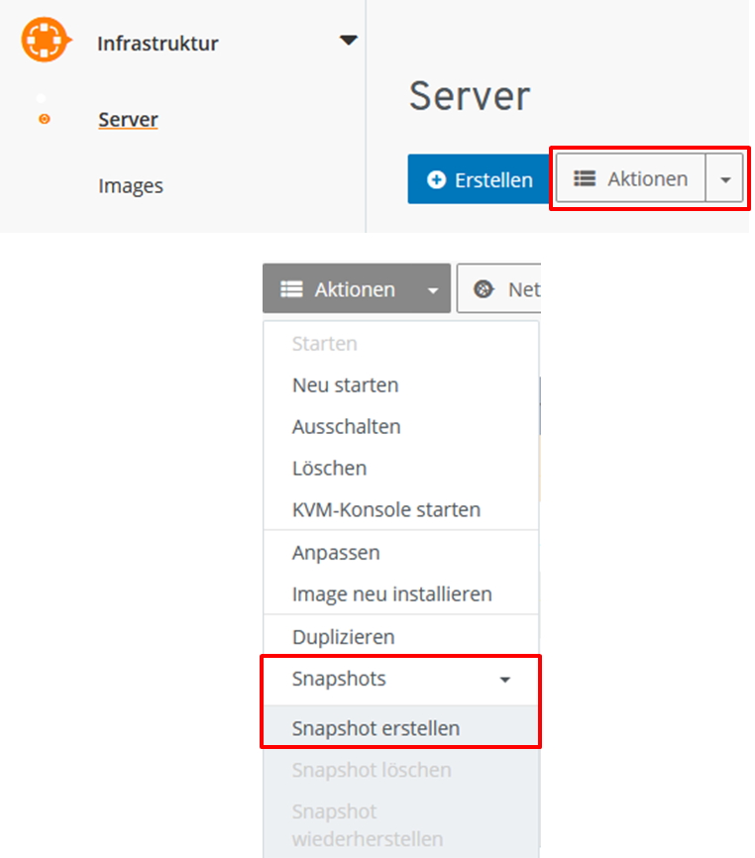Open the Server page from the sidebar

tap(128, 119)
